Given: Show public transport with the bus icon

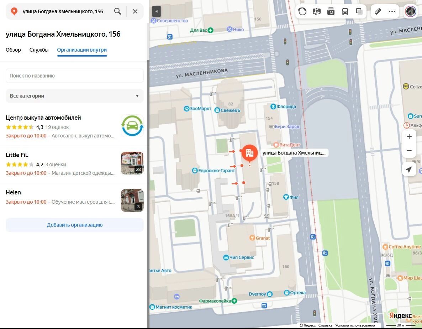Looking at the screenshot, I should coord(345,11).
